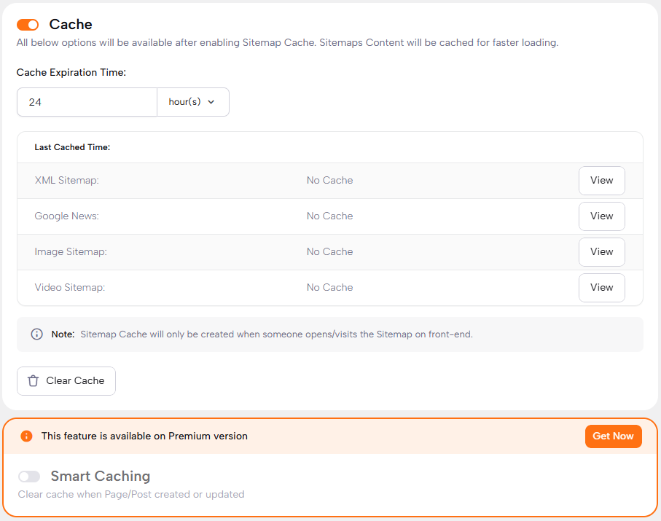
Task: Open the hour(s) unit dropdown
Action: (192, 102)
